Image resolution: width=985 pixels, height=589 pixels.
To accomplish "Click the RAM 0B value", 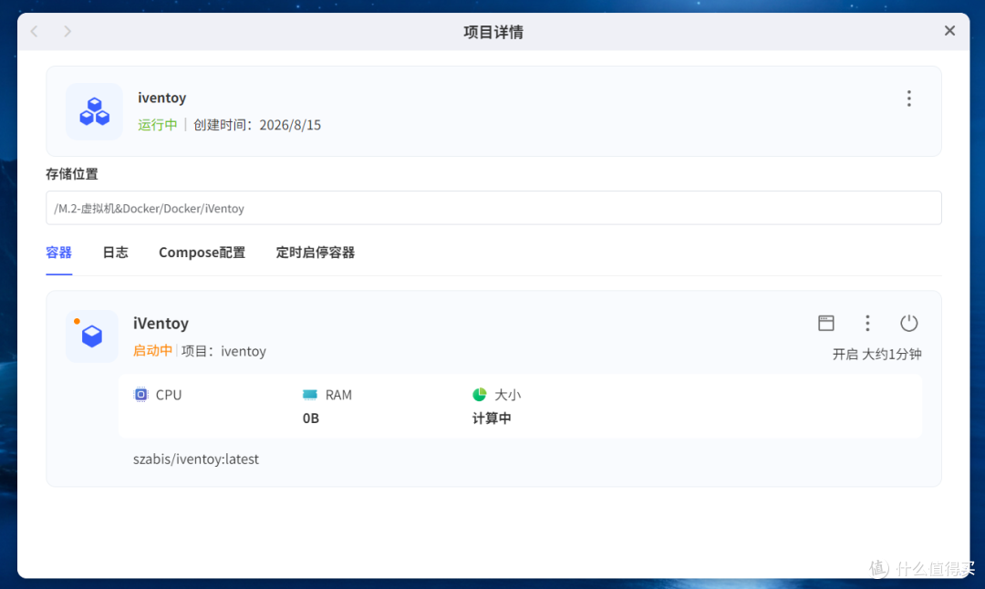I will (311, 418).
